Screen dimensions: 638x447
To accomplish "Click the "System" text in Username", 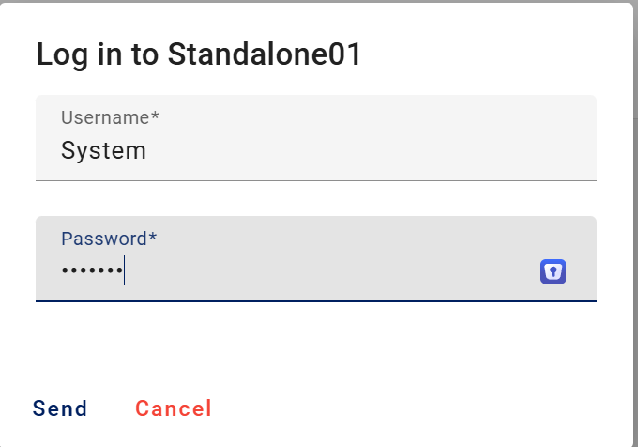I will pos(103,150).
